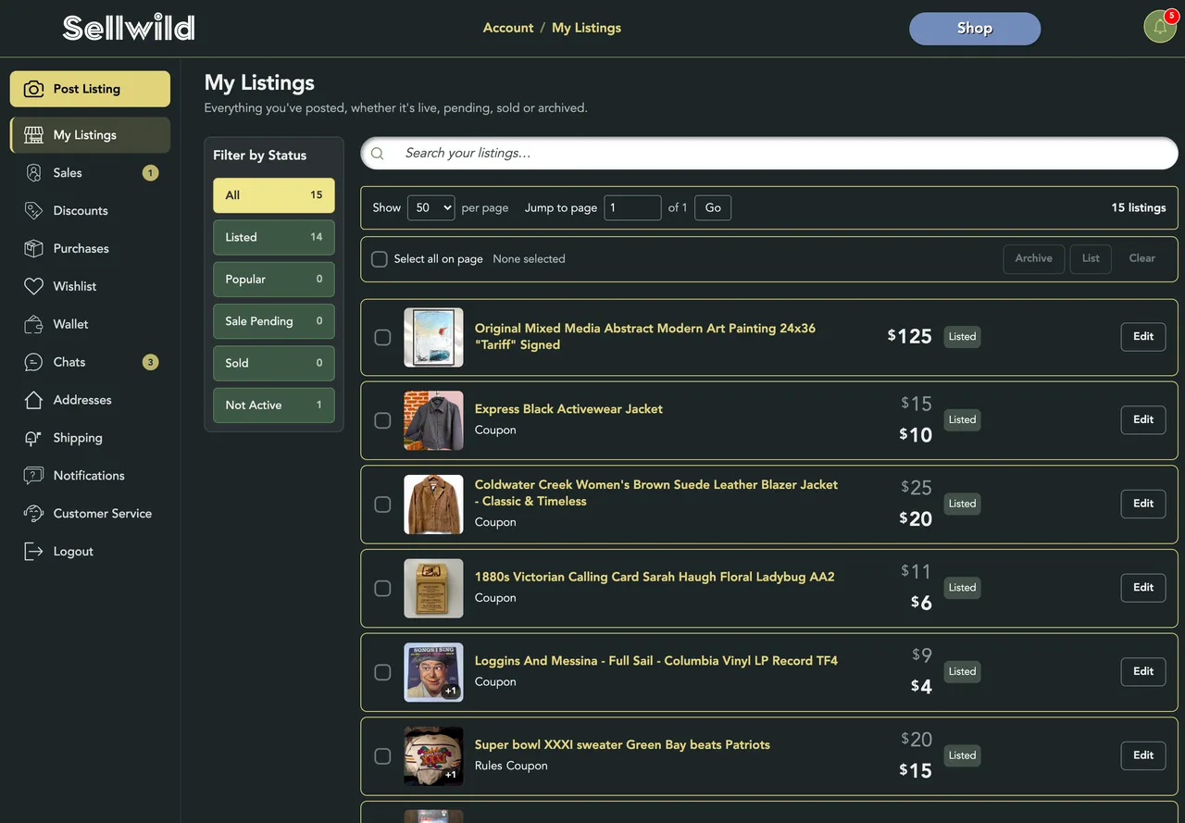1185x823 pixels.
Task: Select the Express Black Activewear Jacket checkbox
Action: [382, 420]
